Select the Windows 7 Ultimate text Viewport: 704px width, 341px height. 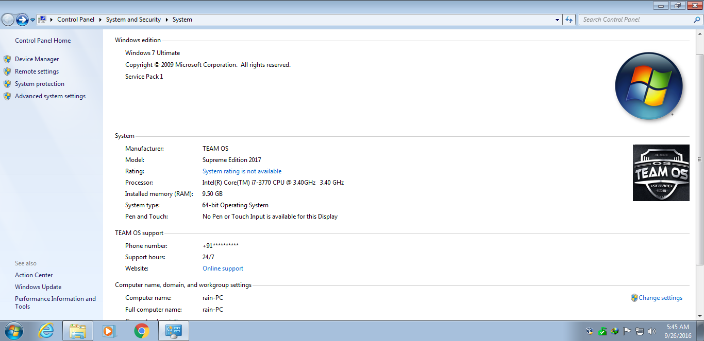pos(153,53)
